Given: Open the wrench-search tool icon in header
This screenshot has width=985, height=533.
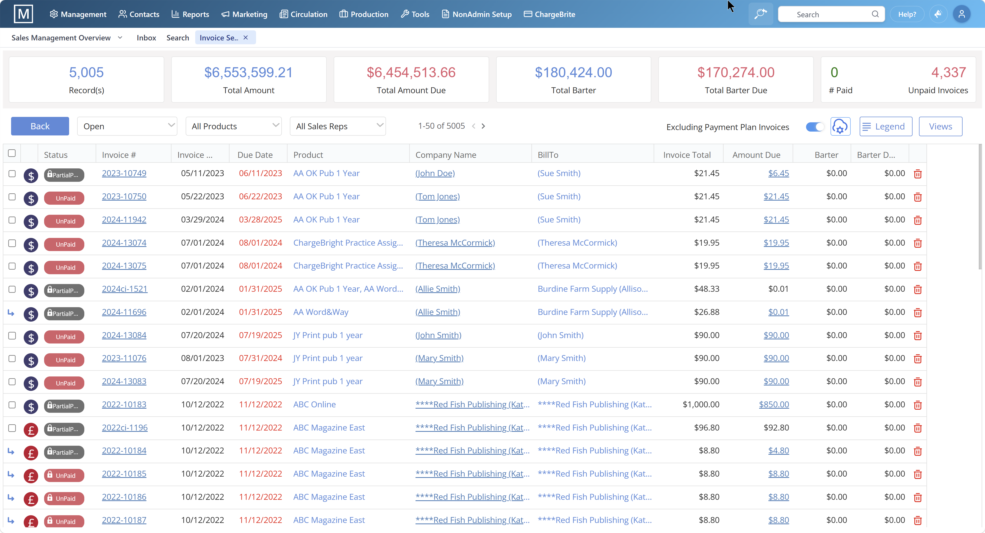Looking at the screenshot, I should [x=760, y=14].
